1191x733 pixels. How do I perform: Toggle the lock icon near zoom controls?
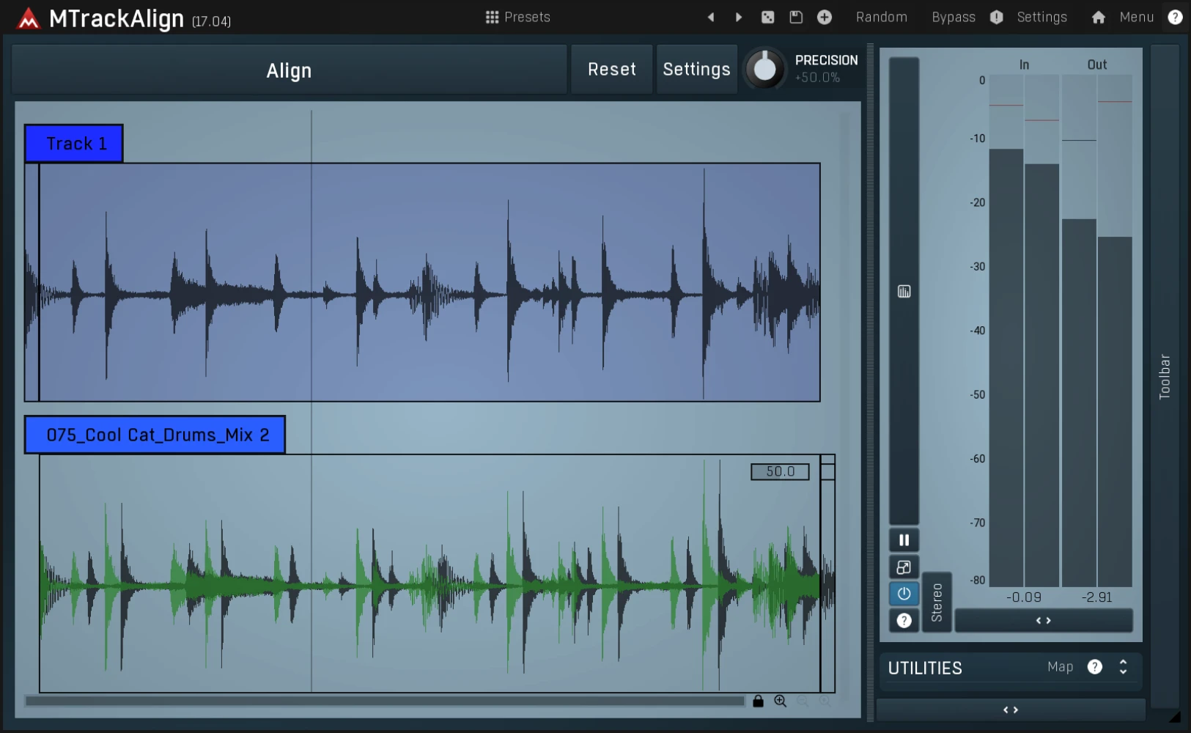[758, 701]
